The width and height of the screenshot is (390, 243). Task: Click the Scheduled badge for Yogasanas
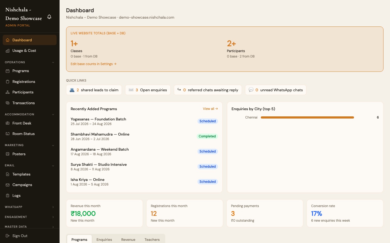click(x=208, y=121)
